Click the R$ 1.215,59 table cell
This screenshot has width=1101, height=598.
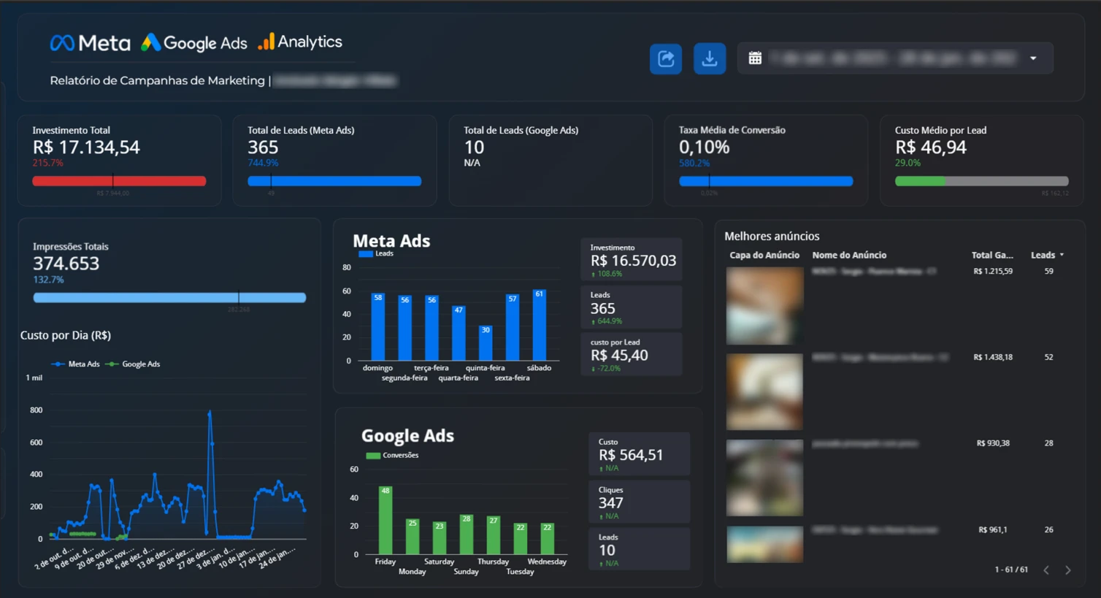point(993,271)
